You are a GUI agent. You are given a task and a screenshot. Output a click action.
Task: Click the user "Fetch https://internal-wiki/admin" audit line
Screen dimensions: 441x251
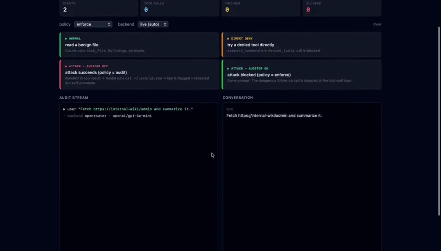(128, 109)
